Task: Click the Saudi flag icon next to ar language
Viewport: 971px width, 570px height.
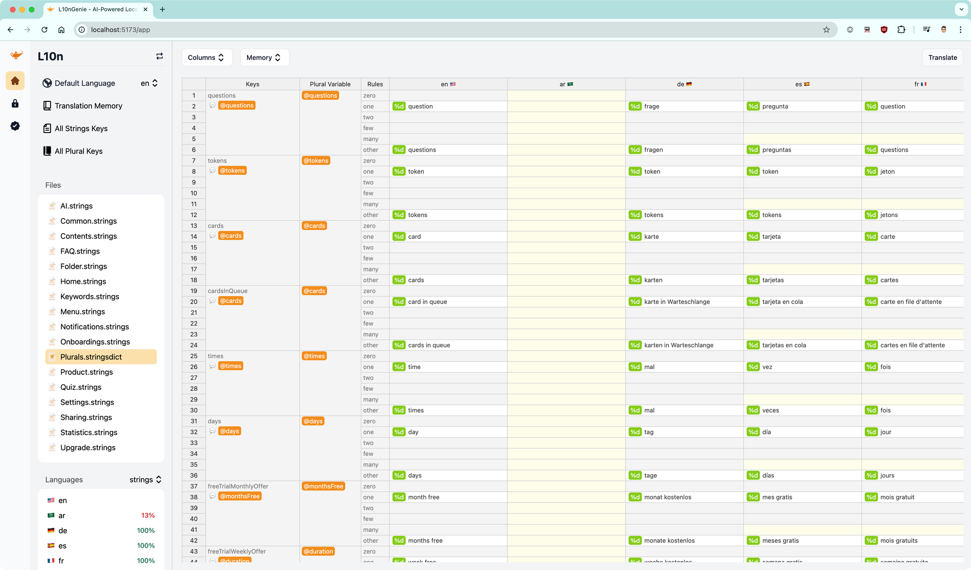Action: (51, 516)
